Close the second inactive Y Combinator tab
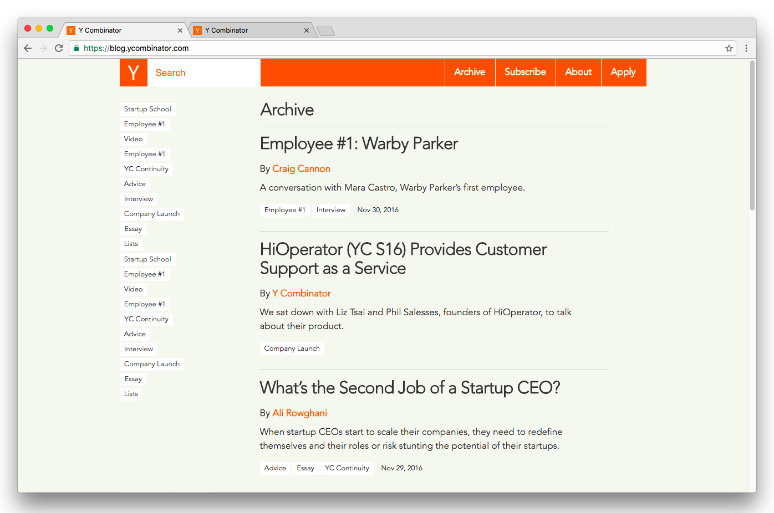The height and width of the screenshot is (513, 774). click(307, 30)
